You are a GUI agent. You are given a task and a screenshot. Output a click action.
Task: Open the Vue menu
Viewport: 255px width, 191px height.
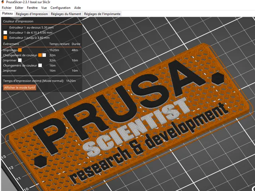coord(44,8)
